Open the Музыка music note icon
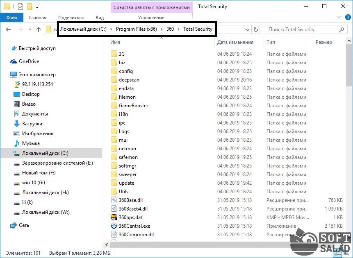Screen dimensions: 353x258 (x=17, y=143)
